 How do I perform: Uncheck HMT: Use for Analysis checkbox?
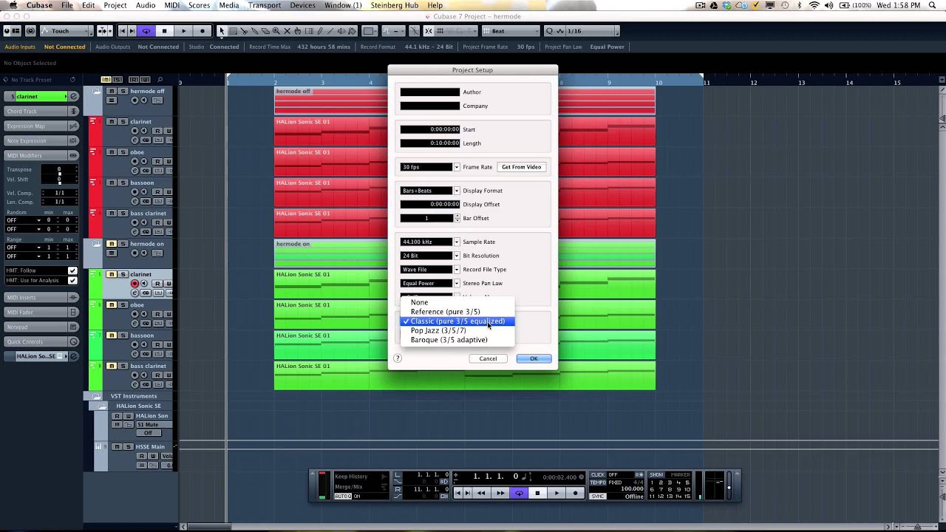point(72,280)
